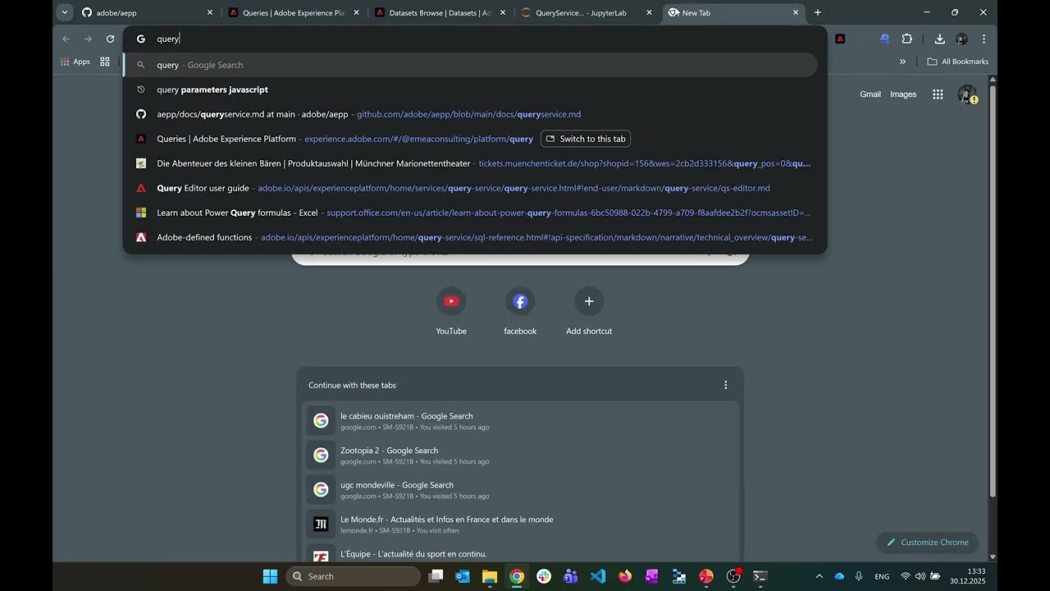1050x591 pixels.
Task: Click the back navigation arrow
Action: pyautogui.click(x=66, y=39)
